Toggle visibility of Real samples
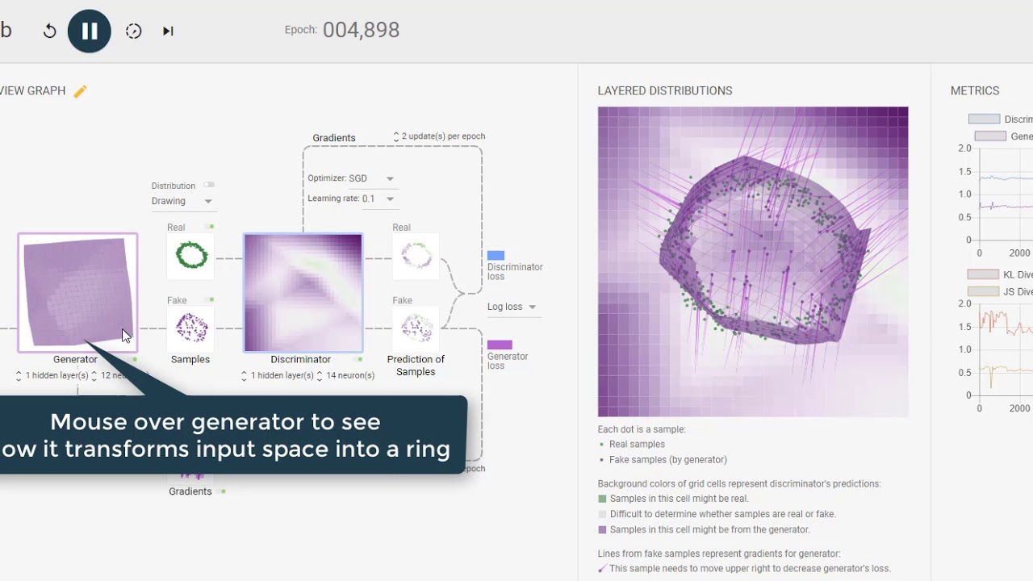The image size is (1033, 581). tap(209, 227)
